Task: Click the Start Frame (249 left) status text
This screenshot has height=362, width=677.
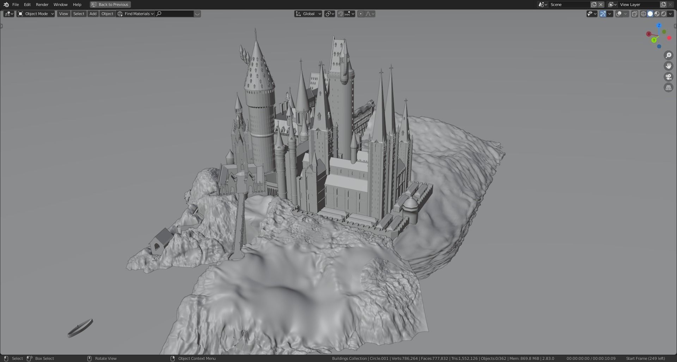Action: coord(645,358)
